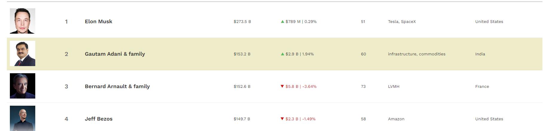Open Bernard Arnault & family name link
This screenshot has width=543, height=131.
[x=117, y=86]
